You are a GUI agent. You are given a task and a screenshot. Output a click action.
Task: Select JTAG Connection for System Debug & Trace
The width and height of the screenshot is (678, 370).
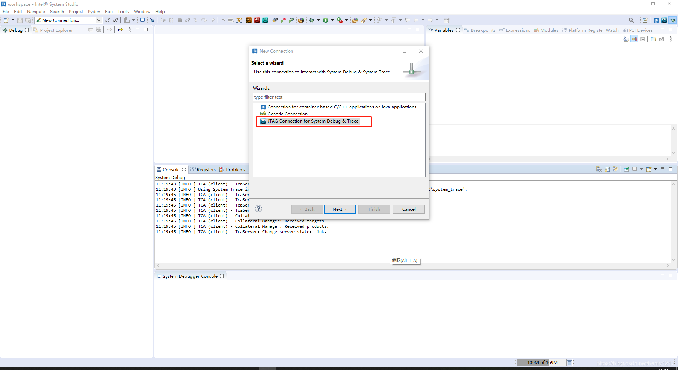click(310, 121)
